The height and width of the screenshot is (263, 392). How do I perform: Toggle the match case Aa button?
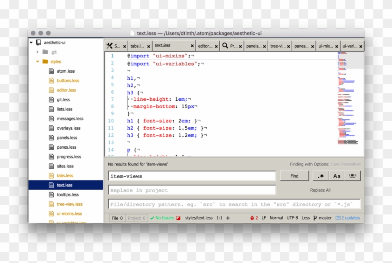click(x=336, y=176)
